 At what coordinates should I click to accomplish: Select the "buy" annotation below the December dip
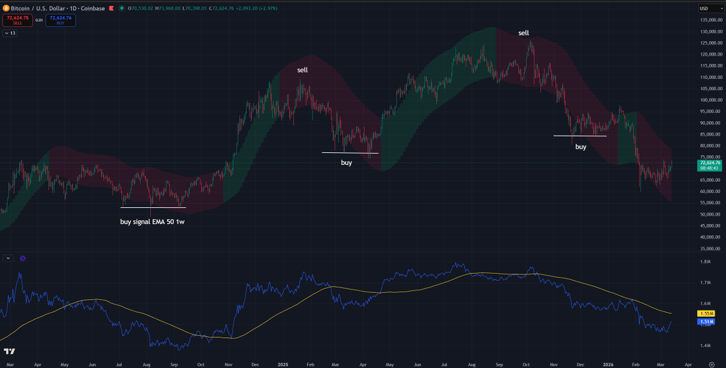coord(580,146)
